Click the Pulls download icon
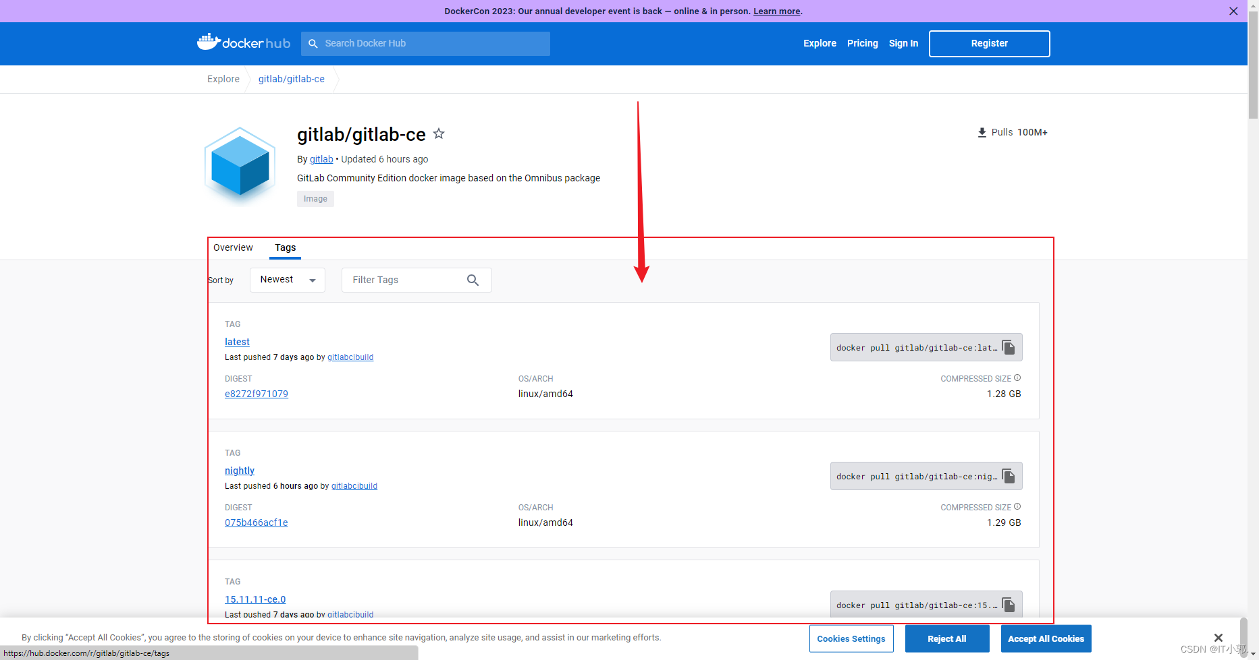The width and height of the screenshot is (1259, 660). (x=982, y=132)
